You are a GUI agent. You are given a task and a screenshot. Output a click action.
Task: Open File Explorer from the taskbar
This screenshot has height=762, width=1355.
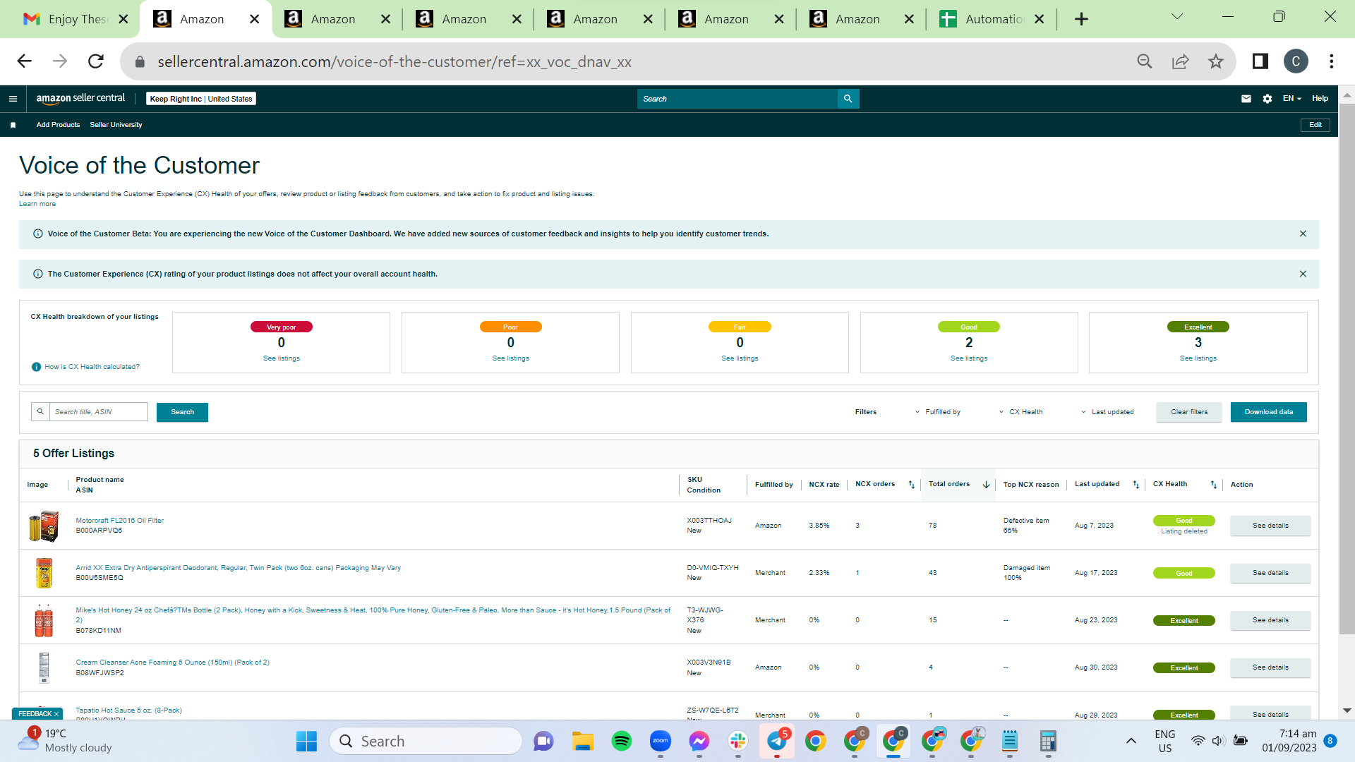583,741
